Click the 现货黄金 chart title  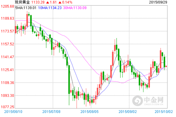click(x=22, y=2)
